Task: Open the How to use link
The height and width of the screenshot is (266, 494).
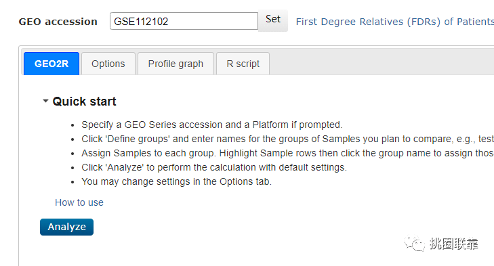Action: tap(79, 202)
